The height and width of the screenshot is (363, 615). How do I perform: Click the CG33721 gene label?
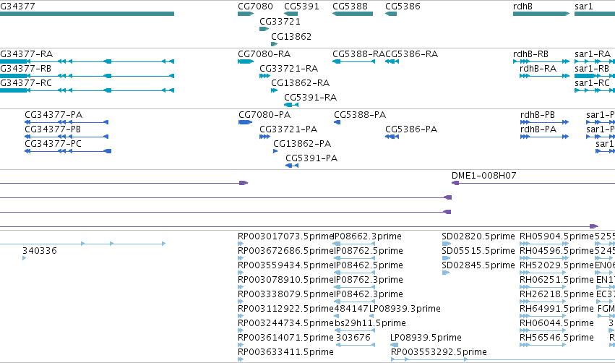[280, 21]
